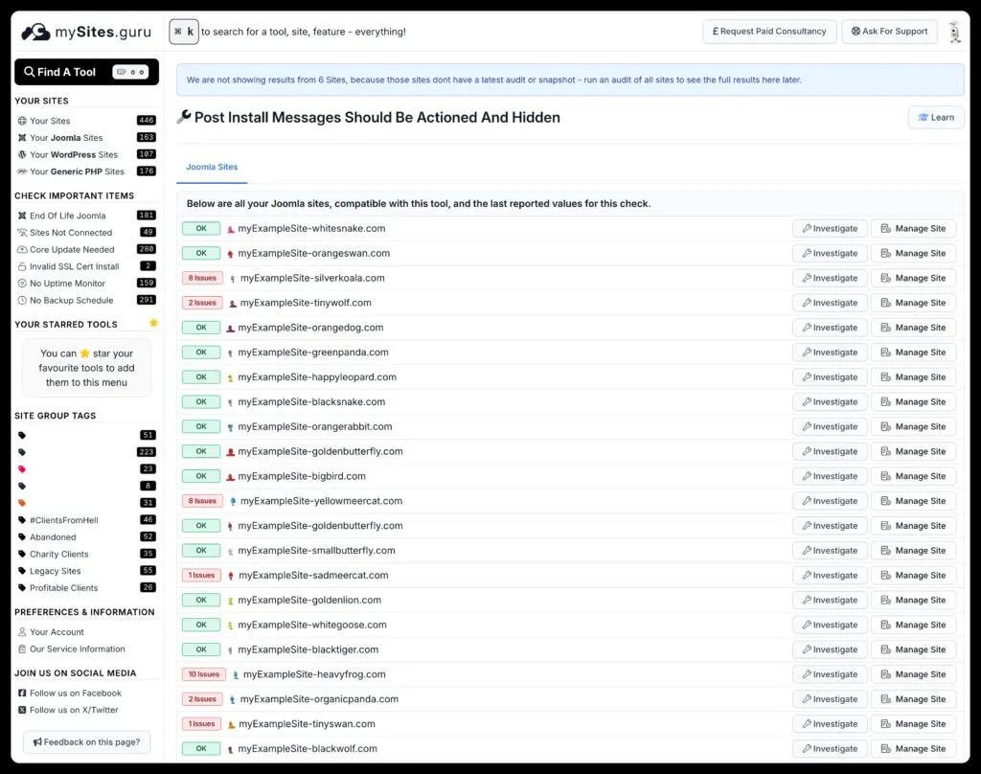Click Feedback on this page button
The image size is (981, 774).
(87, 741)
